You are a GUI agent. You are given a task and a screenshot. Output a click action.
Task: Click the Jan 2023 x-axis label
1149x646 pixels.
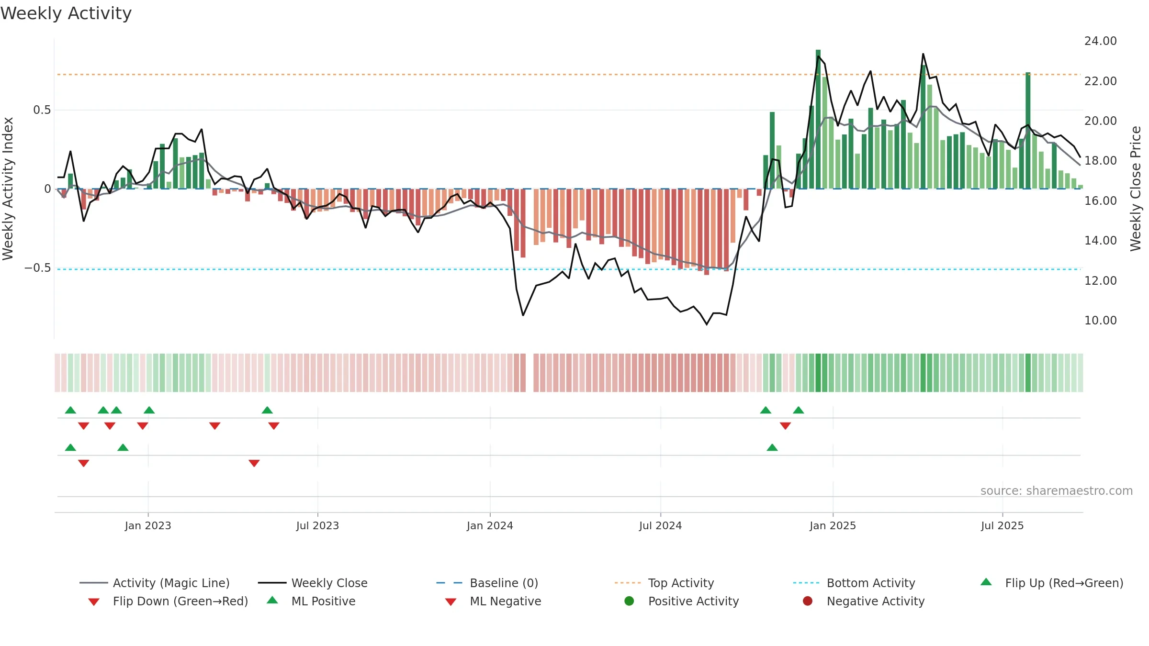pyautogui.click(x=148, y=525)
